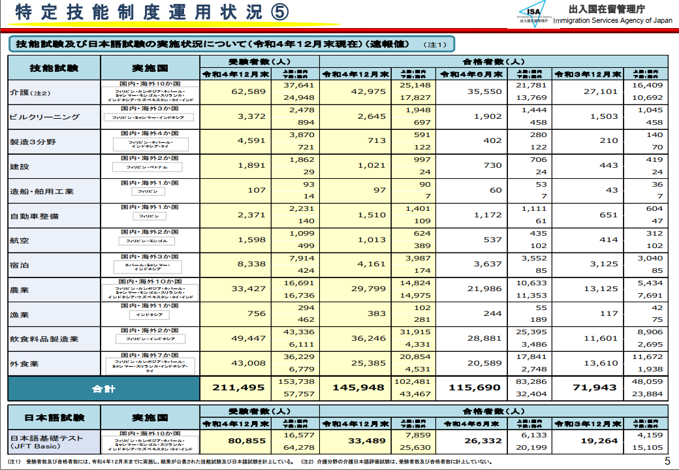Viewport: 679px width, 470px height.
Task: Click the 技能試験及び日本語試験の実施状況 heading banner
Action: pos(232,44)
